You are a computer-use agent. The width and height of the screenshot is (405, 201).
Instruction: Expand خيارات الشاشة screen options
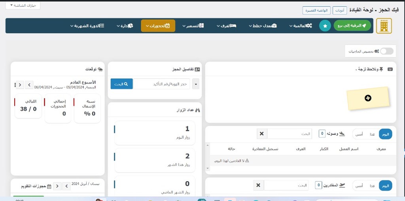point(23,6)
